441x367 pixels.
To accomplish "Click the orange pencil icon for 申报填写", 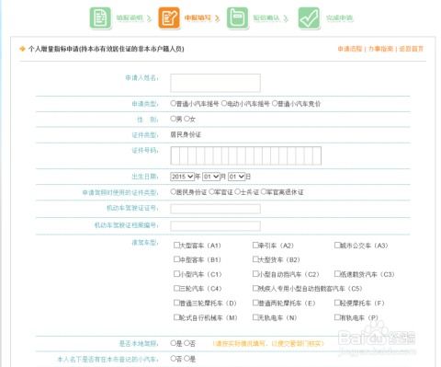I will [168, 18].
